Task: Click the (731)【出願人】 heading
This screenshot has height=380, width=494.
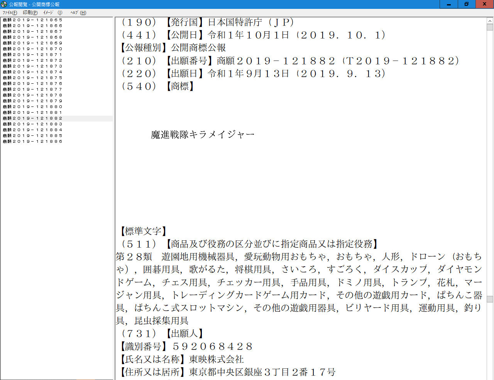Action: pos(162,333)
